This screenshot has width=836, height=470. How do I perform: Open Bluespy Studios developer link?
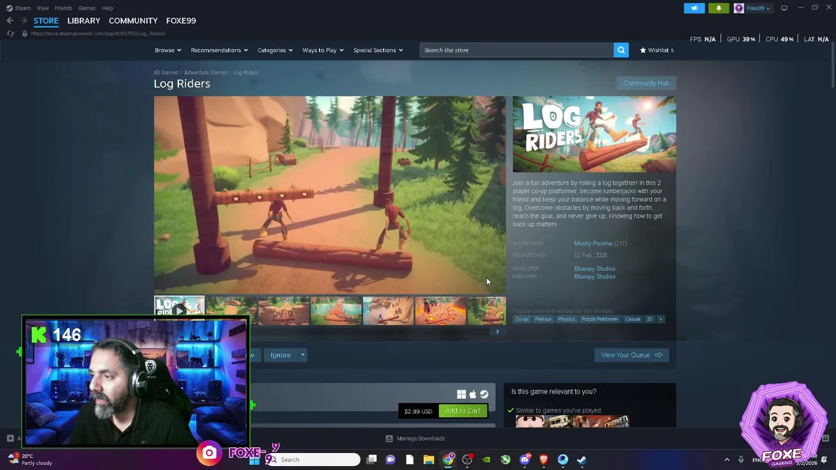594,269
